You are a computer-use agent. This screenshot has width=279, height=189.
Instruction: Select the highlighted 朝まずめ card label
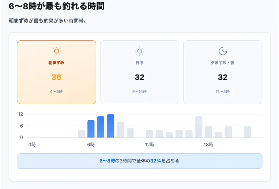click(57, 63)
